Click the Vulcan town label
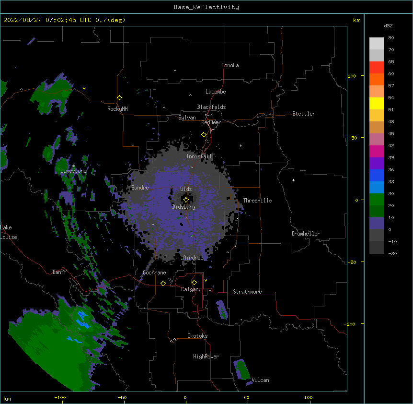Image resolution: width=413 pixels, height=404 pixels. pos(260,380)
